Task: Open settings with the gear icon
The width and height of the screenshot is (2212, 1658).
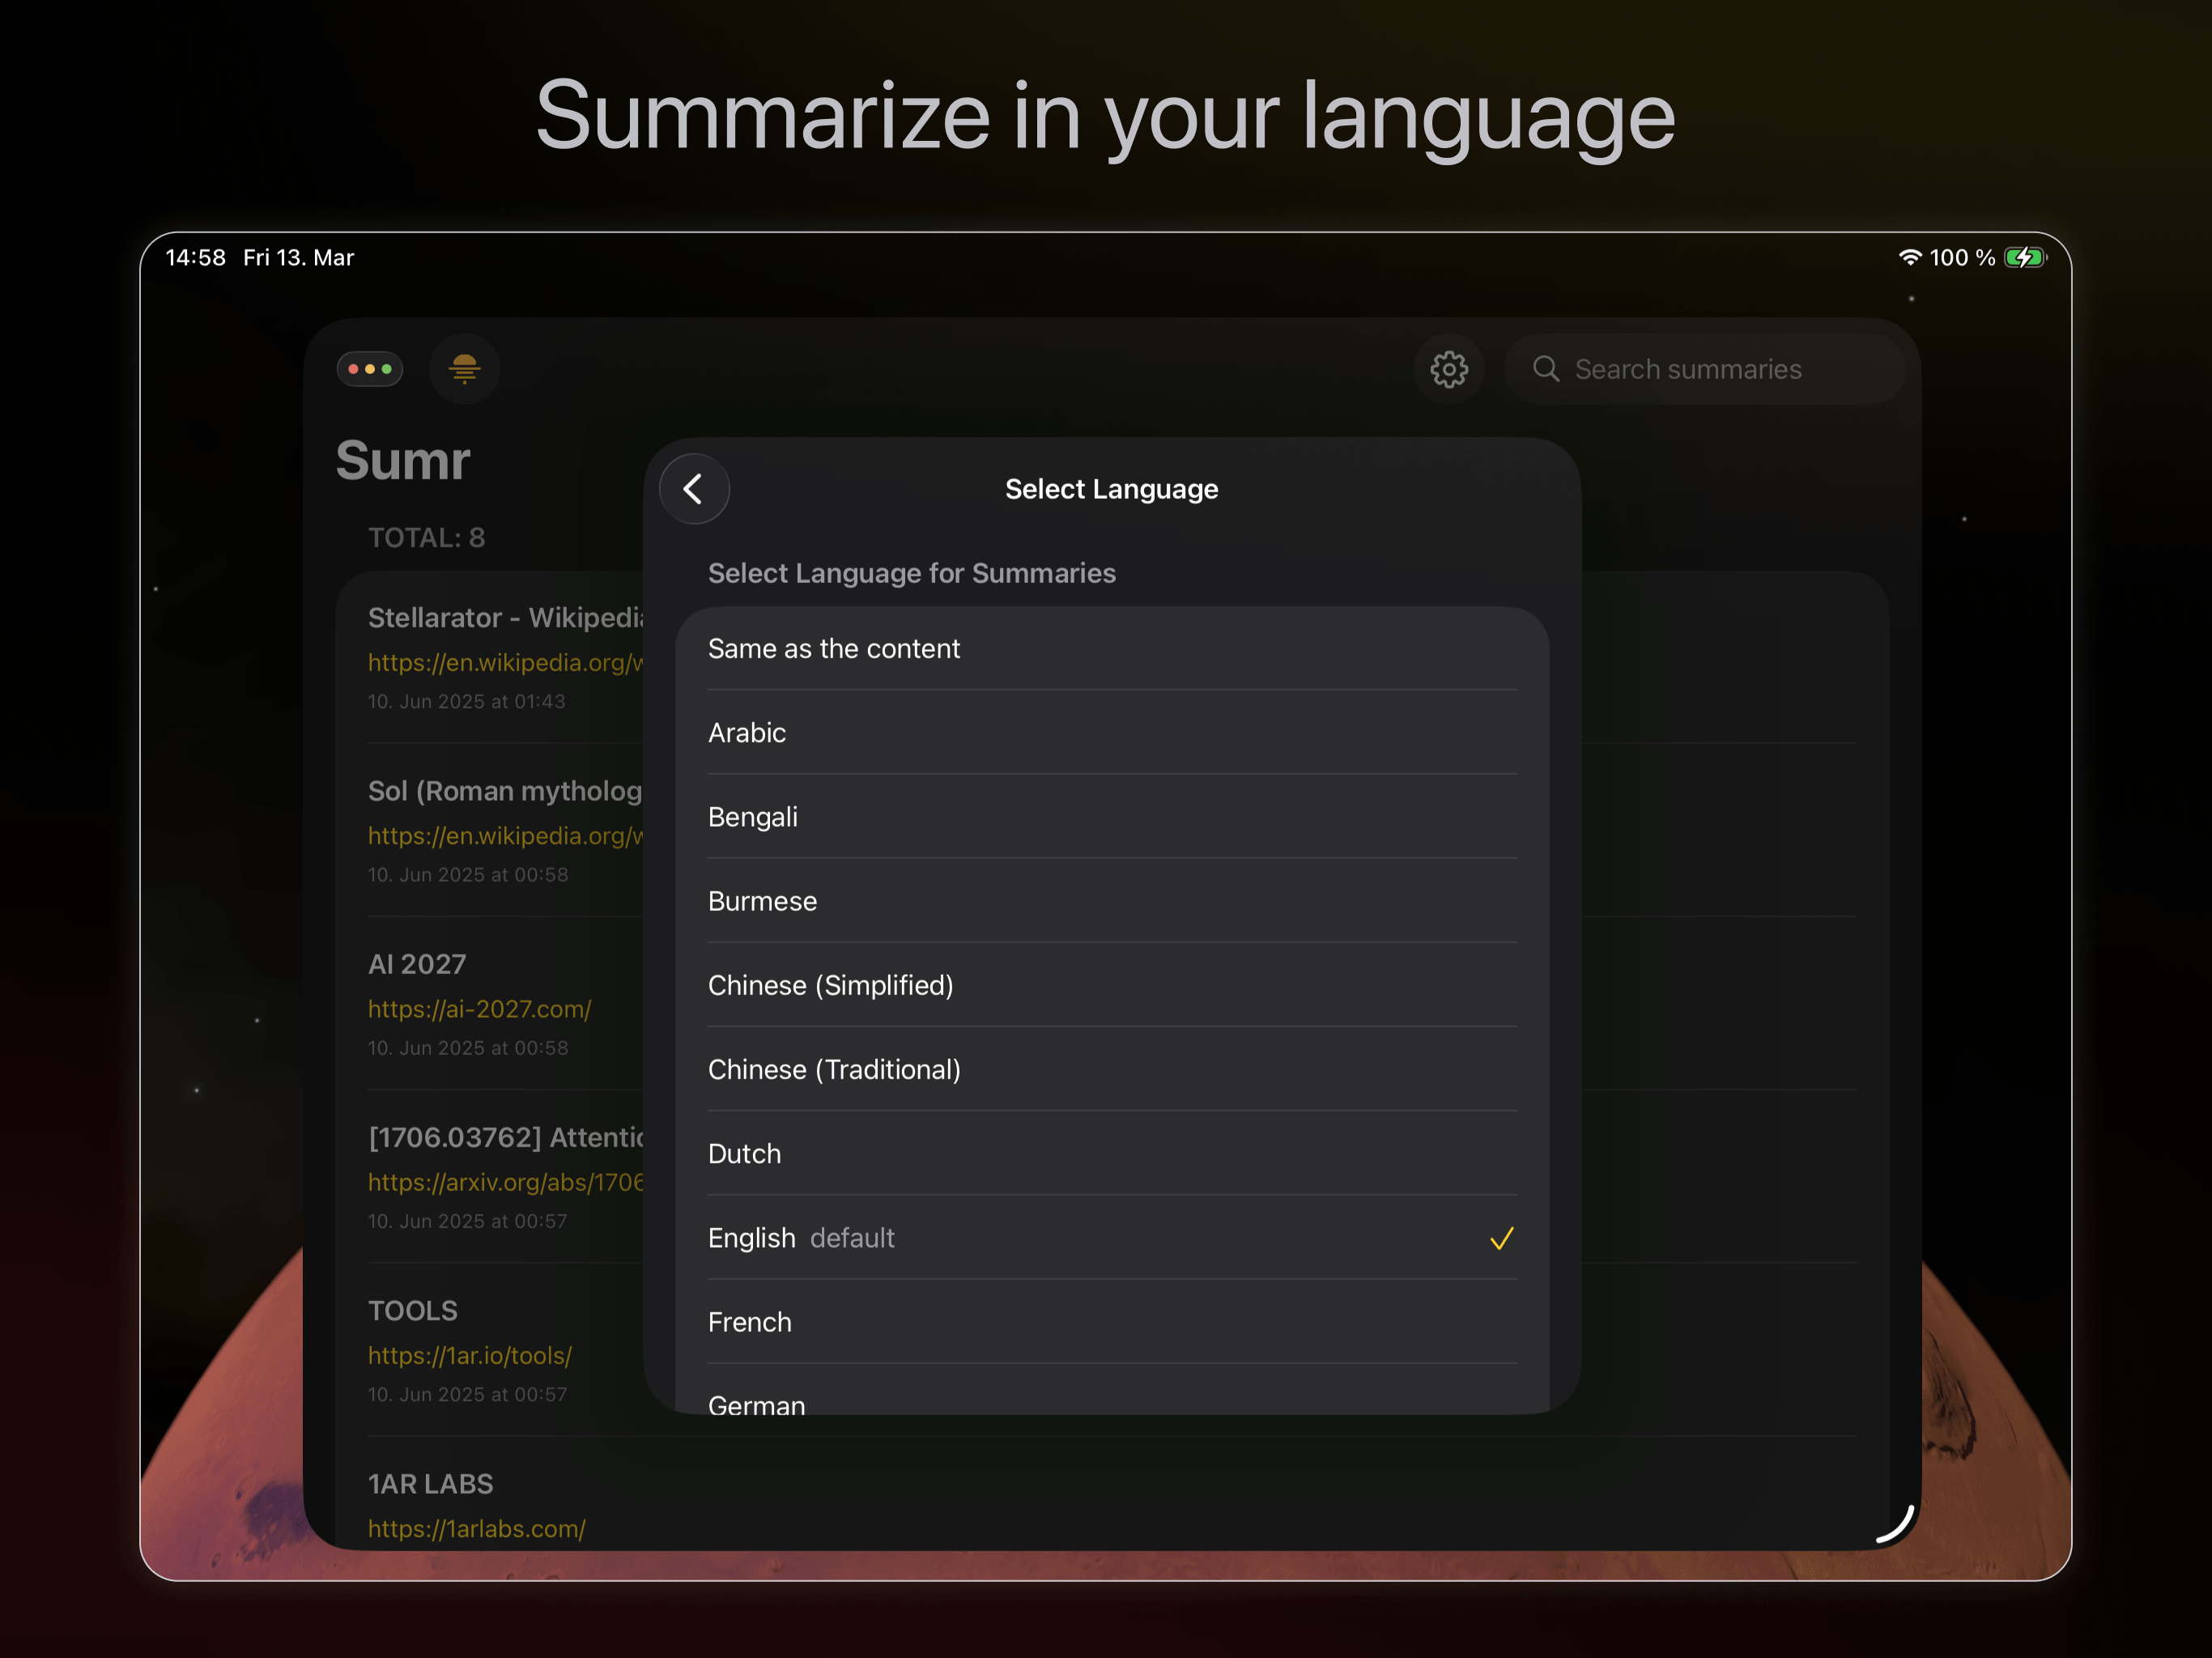Action: tap(1449, 369)
